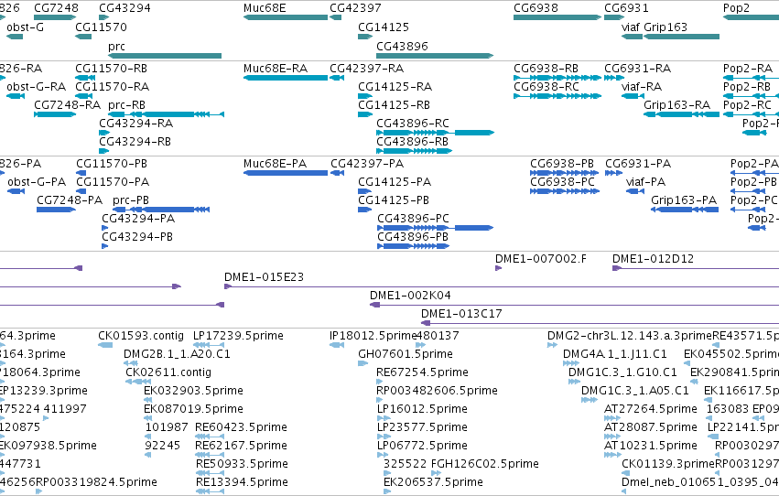
Task: Open the CG6938 gene label
Action: click(x=536, y=8)
